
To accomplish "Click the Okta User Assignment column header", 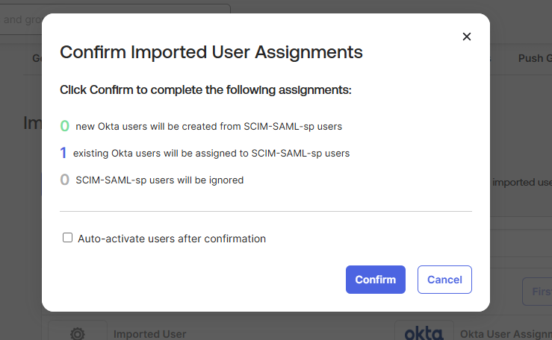I will click(506, 334).
